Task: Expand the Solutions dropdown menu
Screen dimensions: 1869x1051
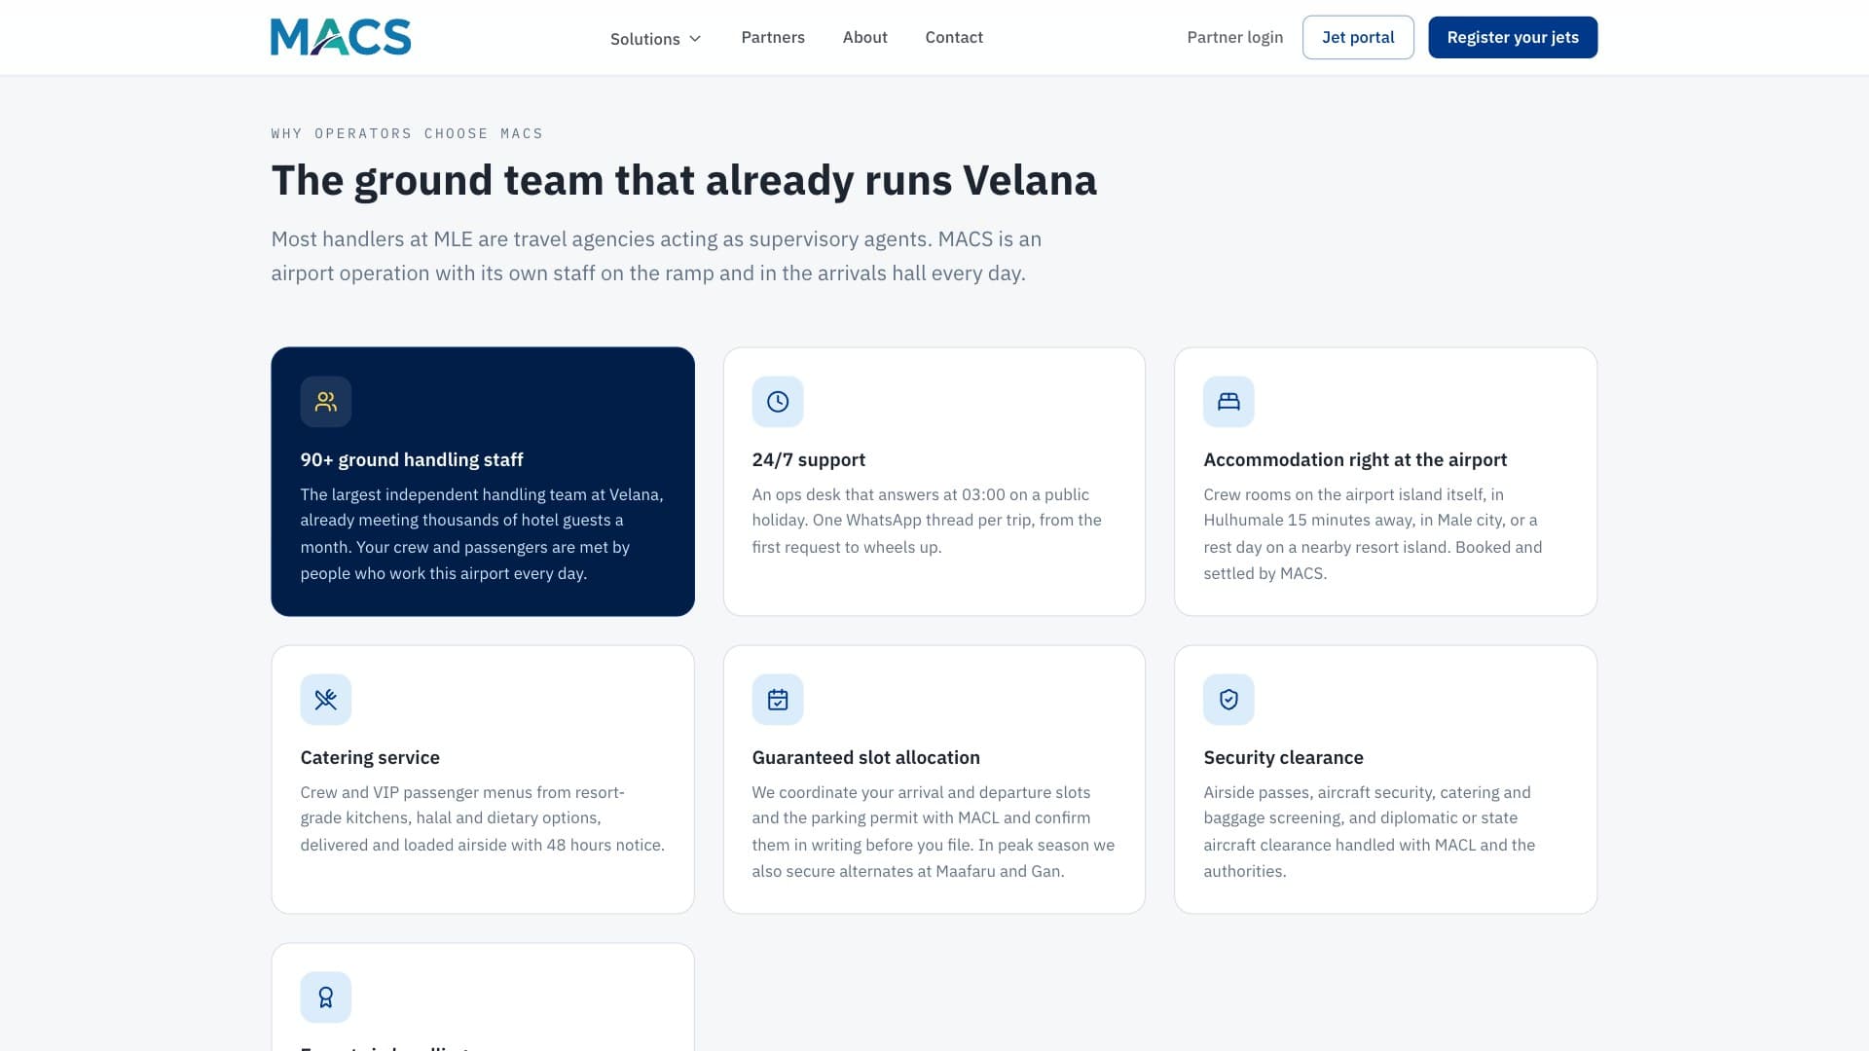Action: tap(655, 38)
